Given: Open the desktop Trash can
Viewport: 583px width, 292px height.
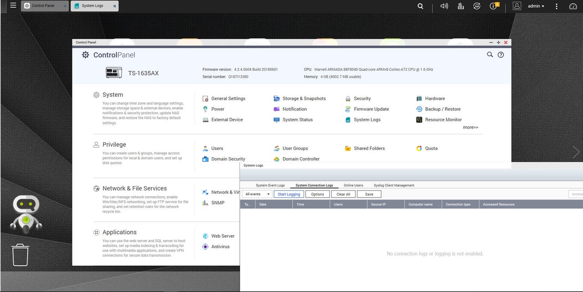Looking at the screenshot, I should (x=20, y=255).
